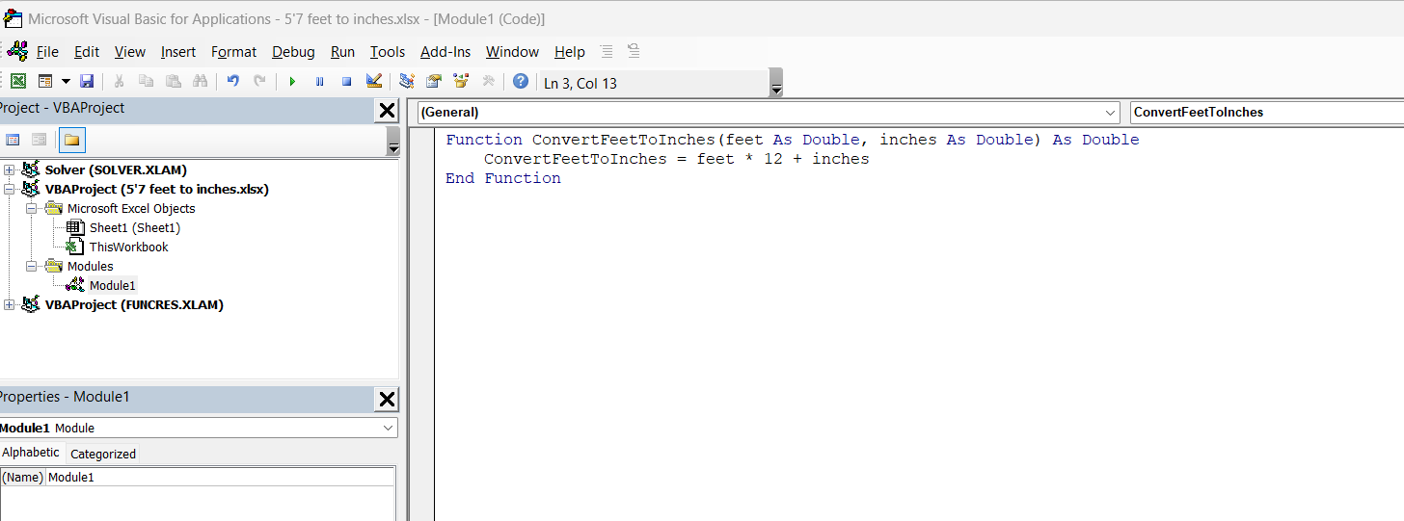Viewport: 1404px width, 521px height.
Task: Open the Edit menu
Action: pos(87,52)
